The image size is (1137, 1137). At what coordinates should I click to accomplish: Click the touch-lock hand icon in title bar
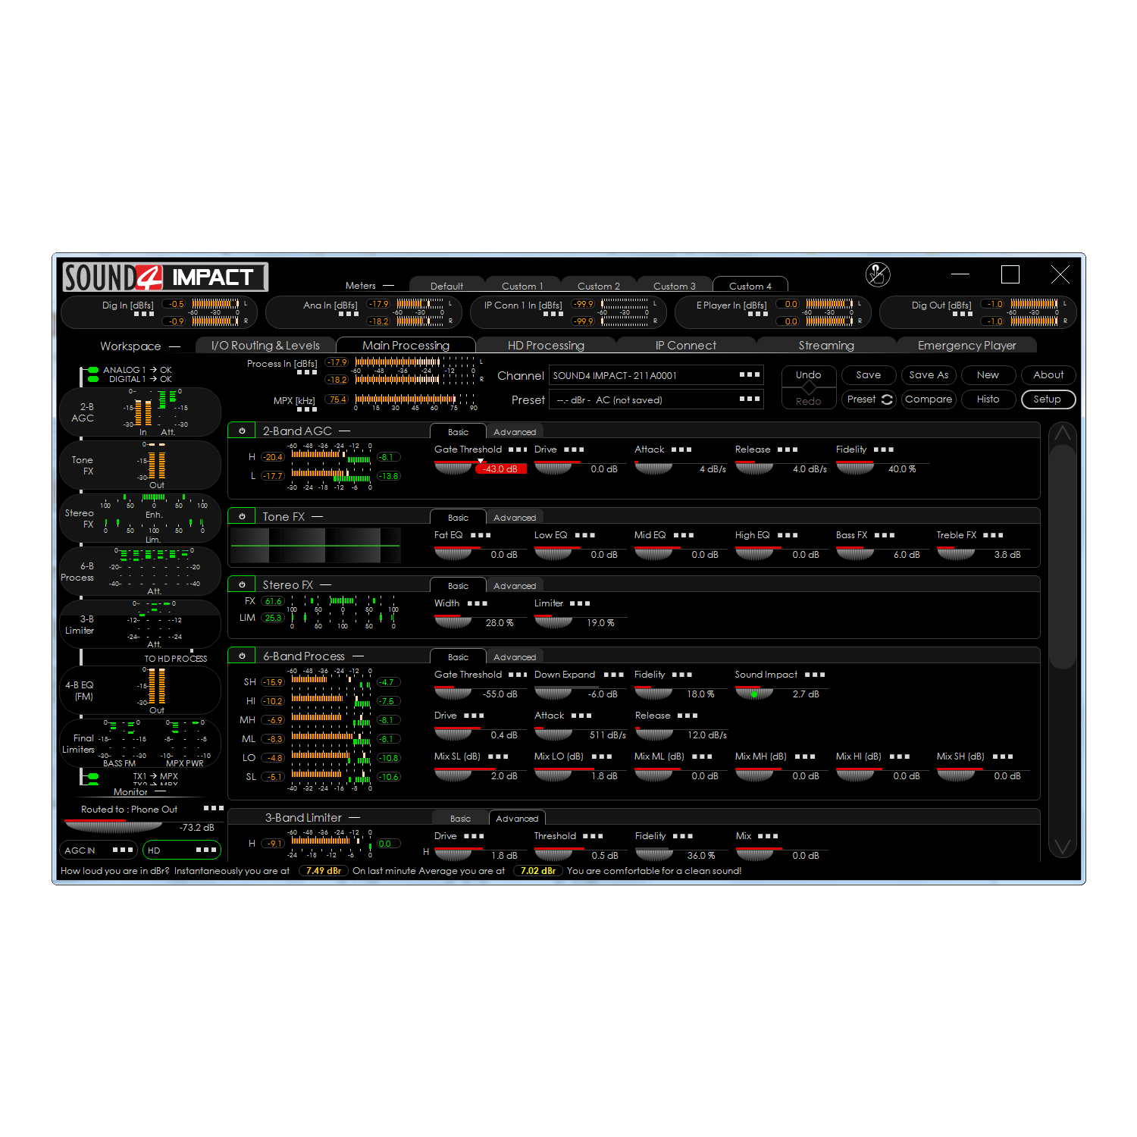[878, 274]
